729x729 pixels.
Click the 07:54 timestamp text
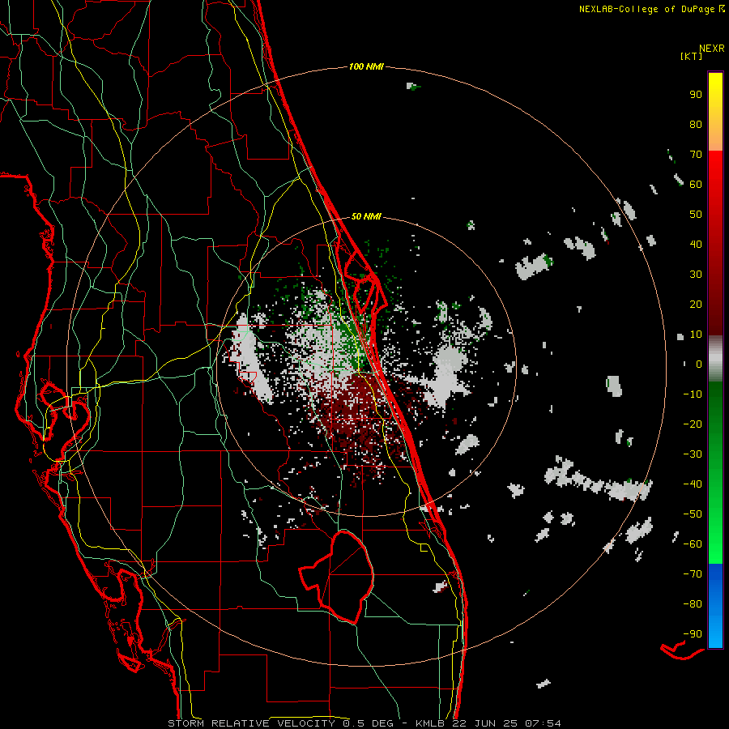pyautogui.click(x=543, y=723)
